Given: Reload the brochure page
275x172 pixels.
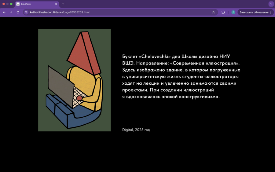Looking at the screenshot, I should coord(18,12).
